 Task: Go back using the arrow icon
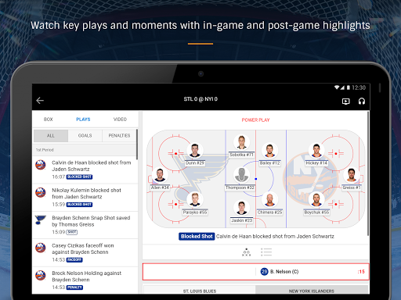(x=40, y=100)
